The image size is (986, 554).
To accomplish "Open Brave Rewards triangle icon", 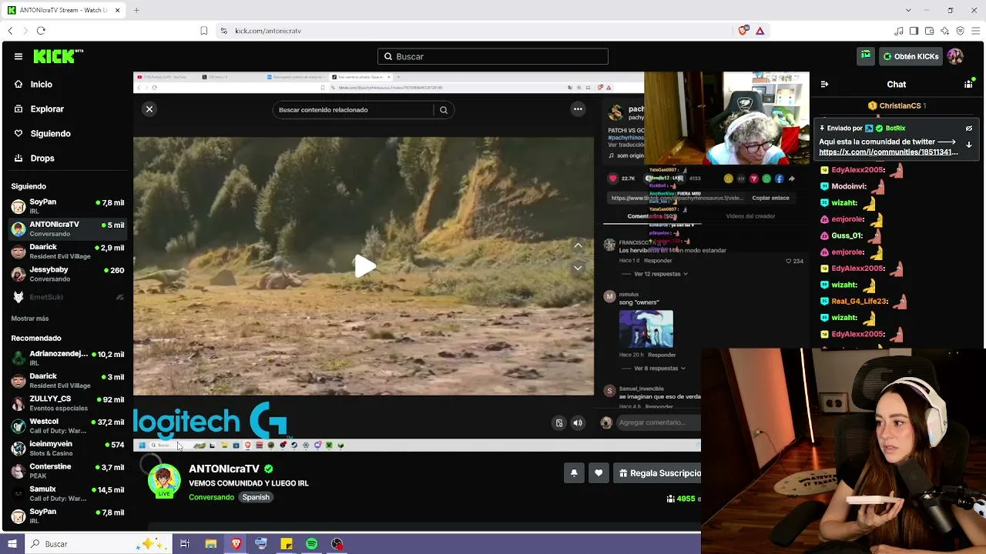I will pyautogui.click(x=760, y=31).
